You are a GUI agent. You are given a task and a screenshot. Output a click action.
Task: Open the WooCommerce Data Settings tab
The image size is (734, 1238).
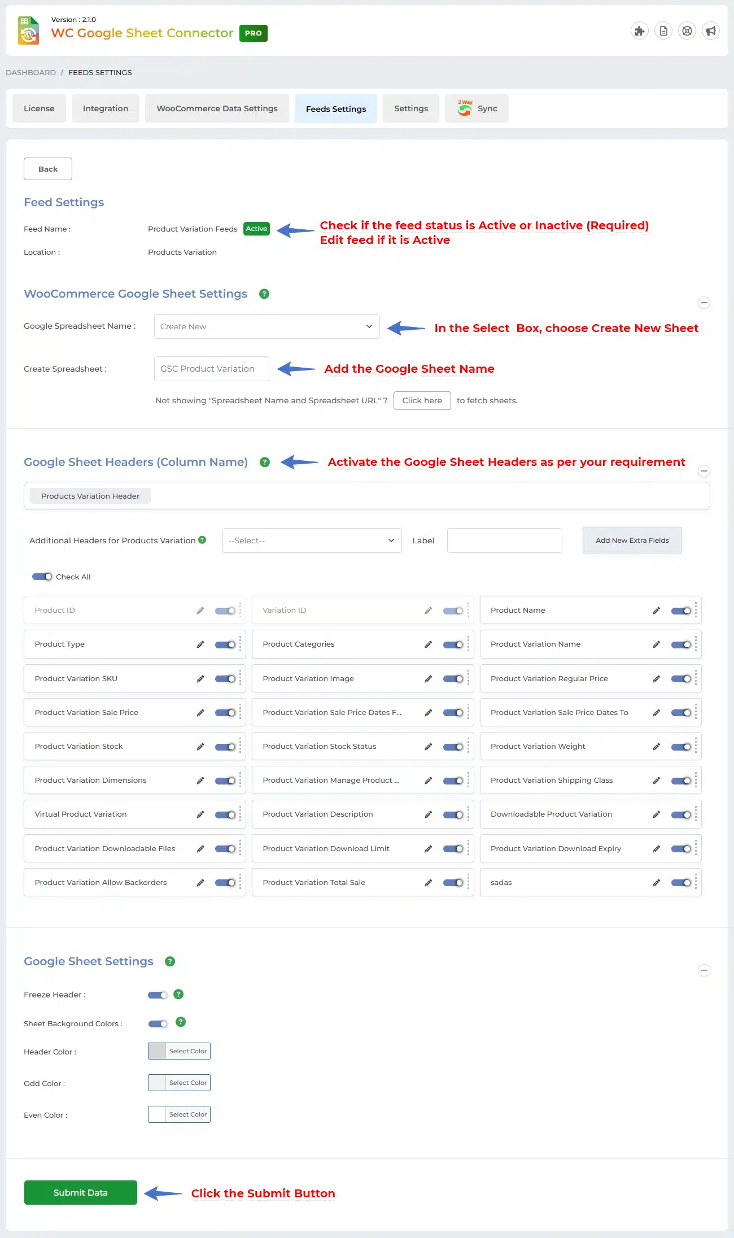click(x=217, y=108)
